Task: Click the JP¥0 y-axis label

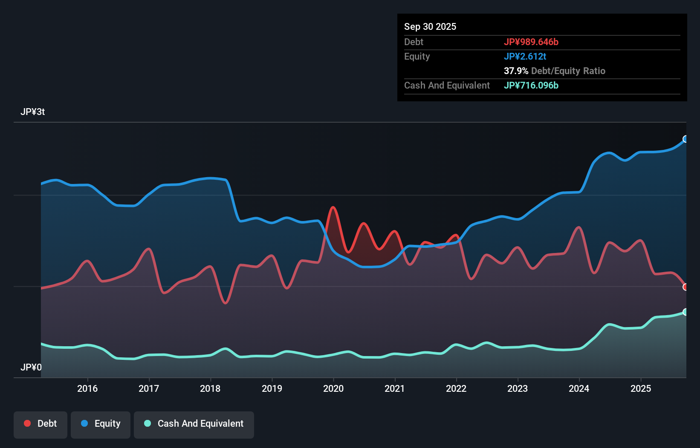Action: [x=31, y=368]
